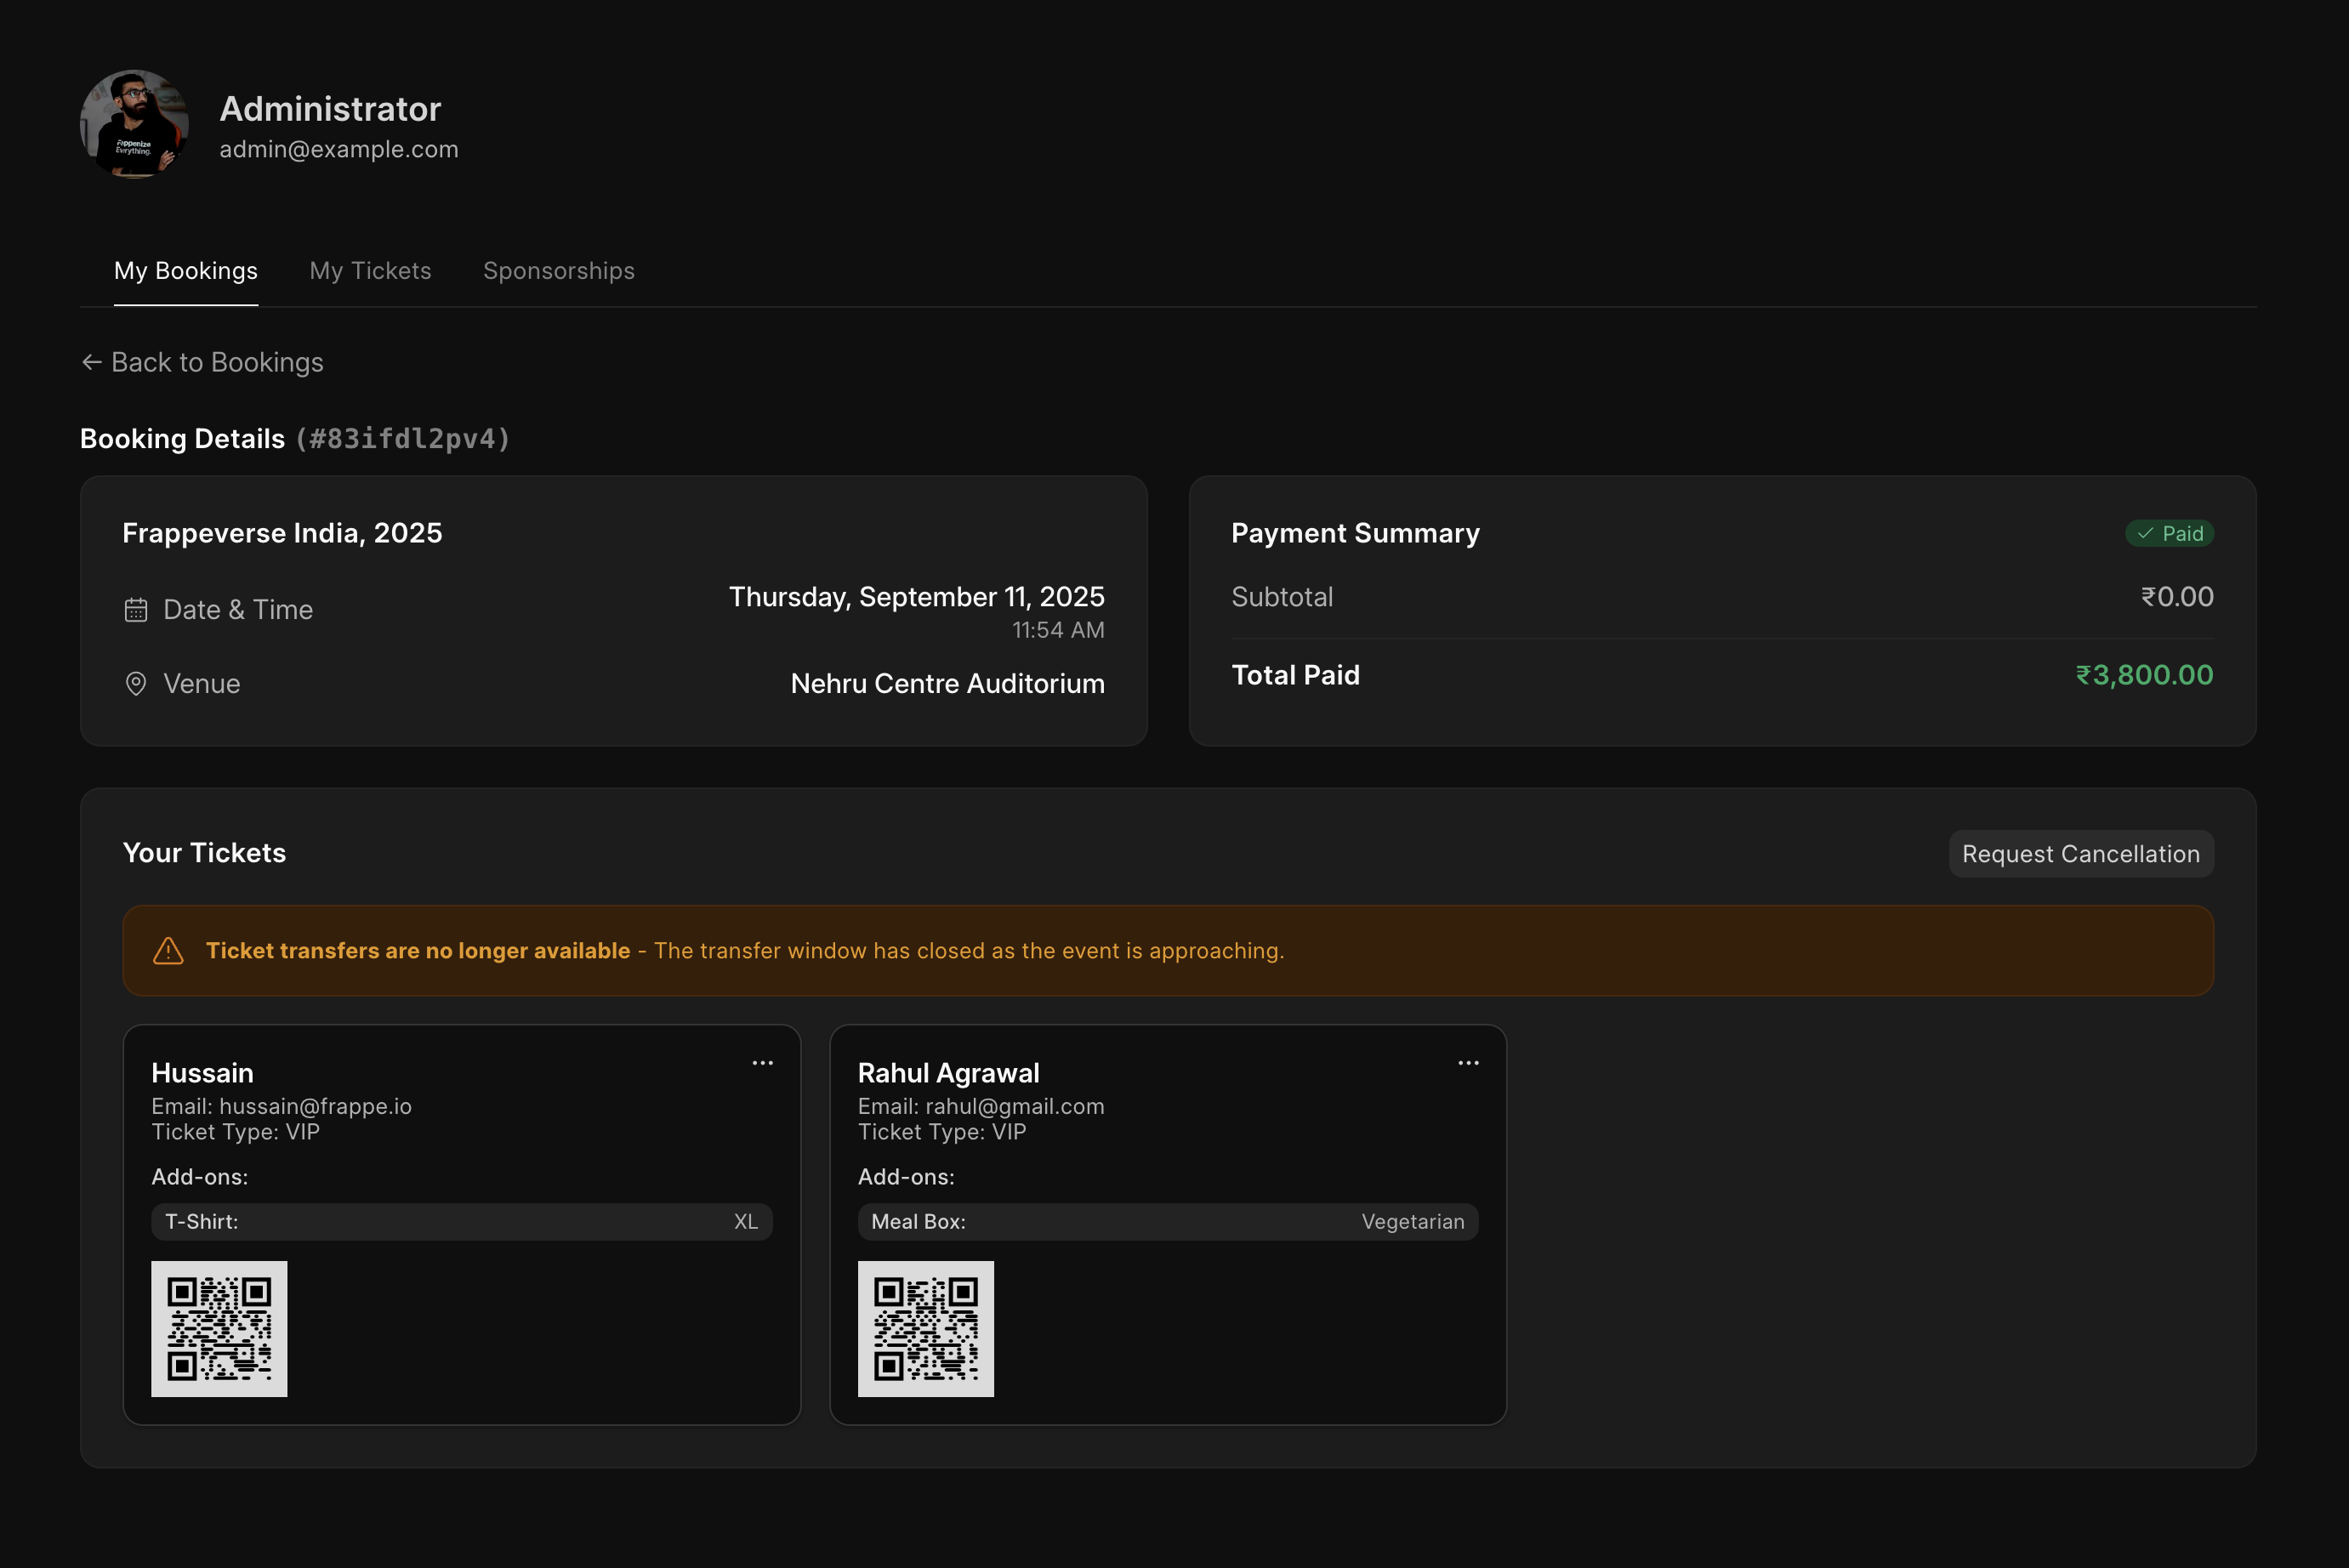The height and width of the screenshot is (1568, 2349).
Task: Click Rahul Agrawal's ticket QR code
Action: (x=925, y=1329)
